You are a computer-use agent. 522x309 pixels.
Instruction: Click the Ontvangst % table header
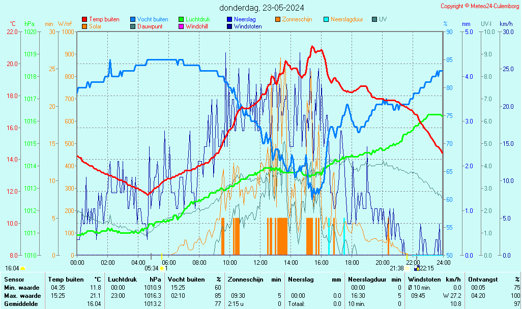pyautogui.click(x=494, y=279)
